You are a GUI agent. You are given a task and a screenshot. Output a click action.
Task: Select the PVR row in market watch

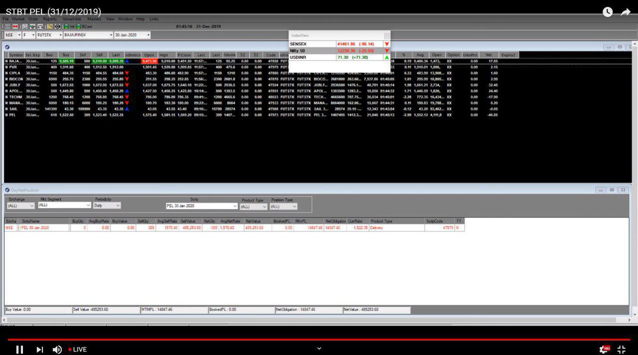(261, 67)
